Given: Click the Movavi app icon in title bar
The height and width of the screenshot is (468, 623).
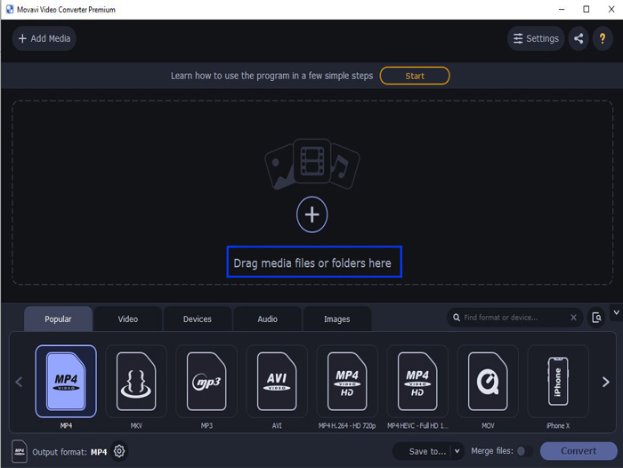Looking at the screenshot, I should 10,9.
